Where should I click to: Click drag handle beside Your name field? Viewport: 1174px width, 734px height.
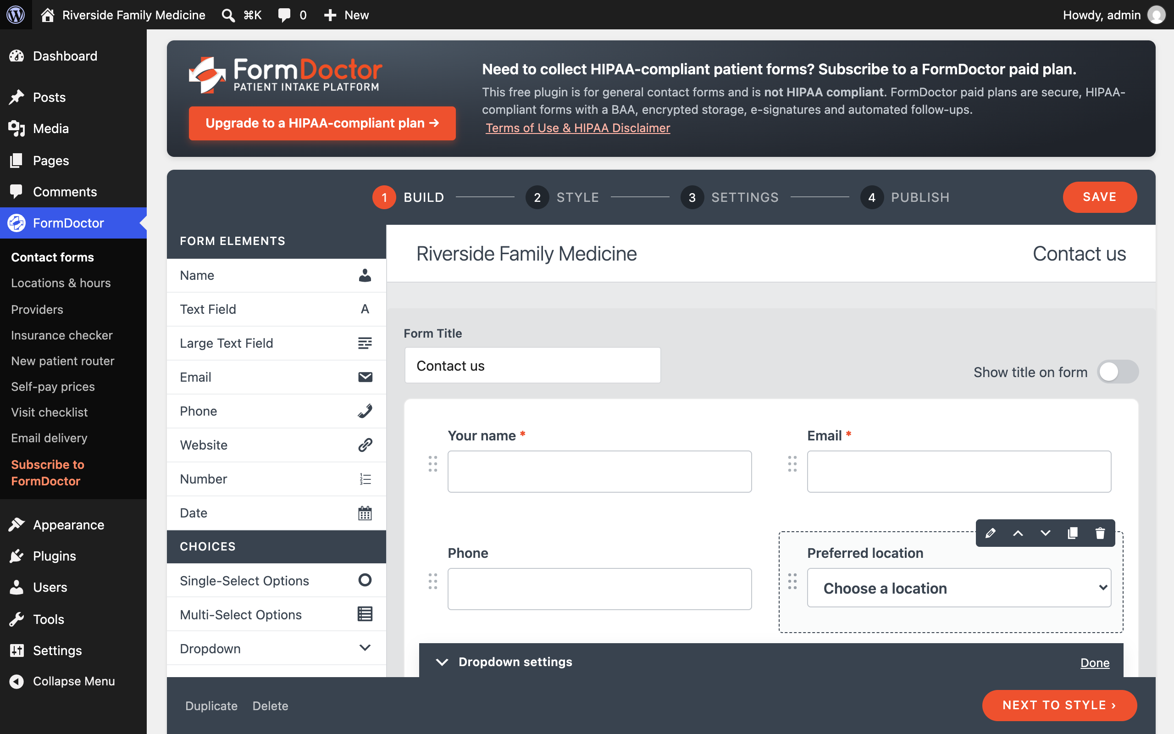click(x=433, y=464)
